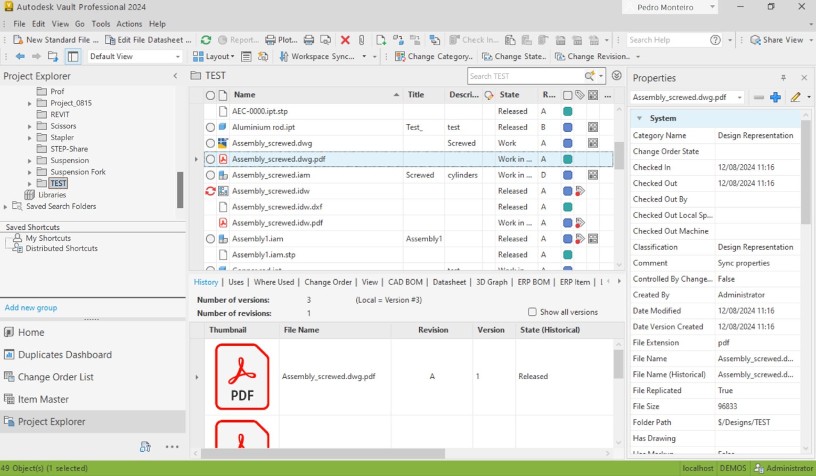816x476 pixels.
Task: Select the radio button for Assembly1.iam
Action: tap(210, 238)
